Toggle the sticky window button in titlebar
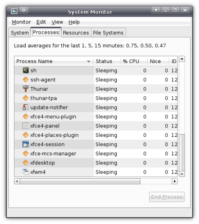199x224 pixels. pyautogui.click(x=24, y=10)
